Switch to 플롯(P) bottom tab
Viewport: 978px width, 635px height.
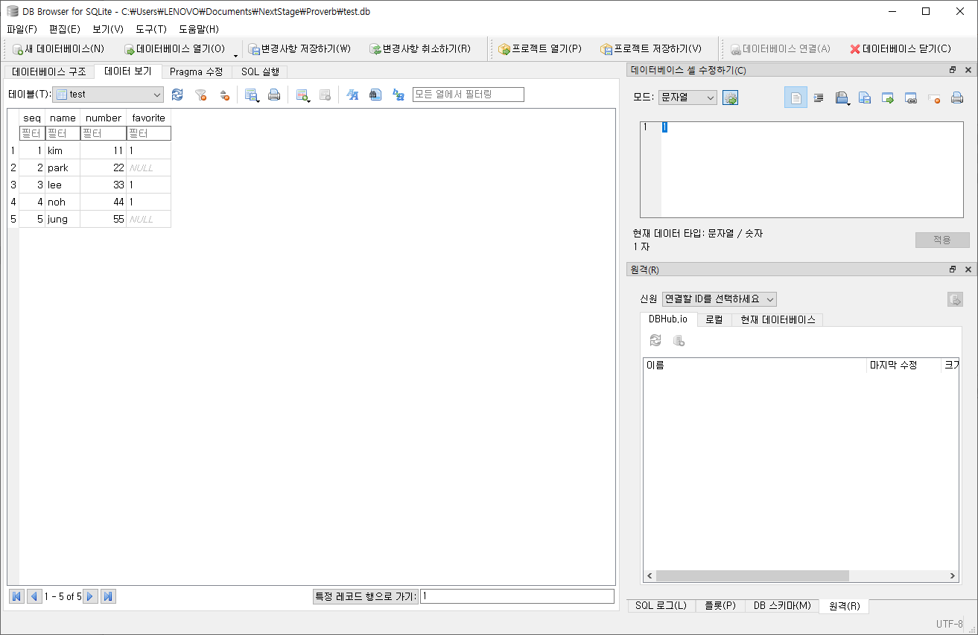pyautogui.click(x=720, y=606)
